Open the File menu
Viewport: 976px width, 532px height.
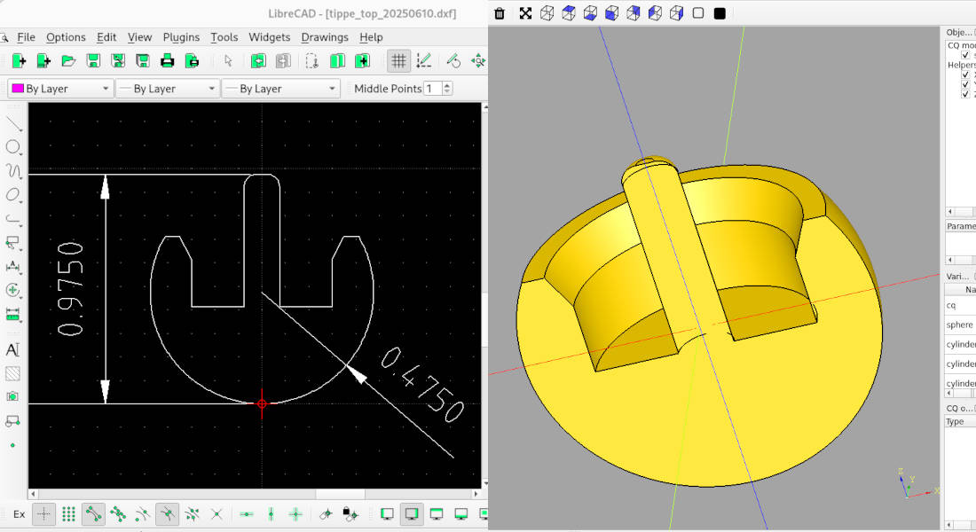(26, 37)
